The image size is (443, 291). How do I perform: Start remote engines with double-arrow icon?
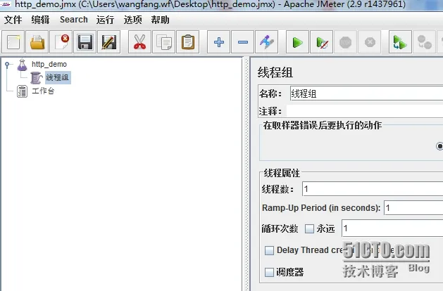point(400,42)
